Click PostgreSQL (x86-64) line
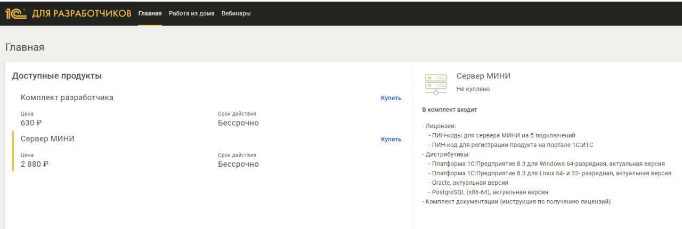682x229 pixels. coord(488,192)
